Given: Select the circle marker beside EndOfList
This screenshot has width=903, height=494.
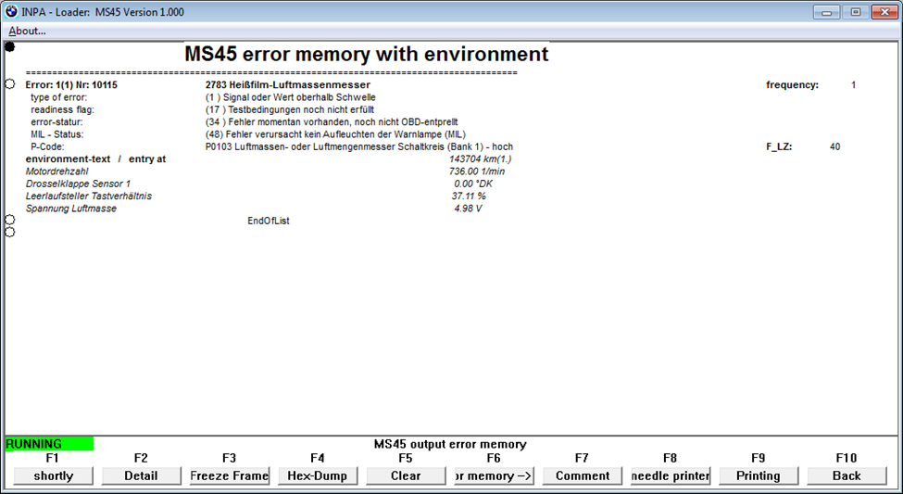Looking at the screenshot, I should pyautogui.click(x=10, y=220).
